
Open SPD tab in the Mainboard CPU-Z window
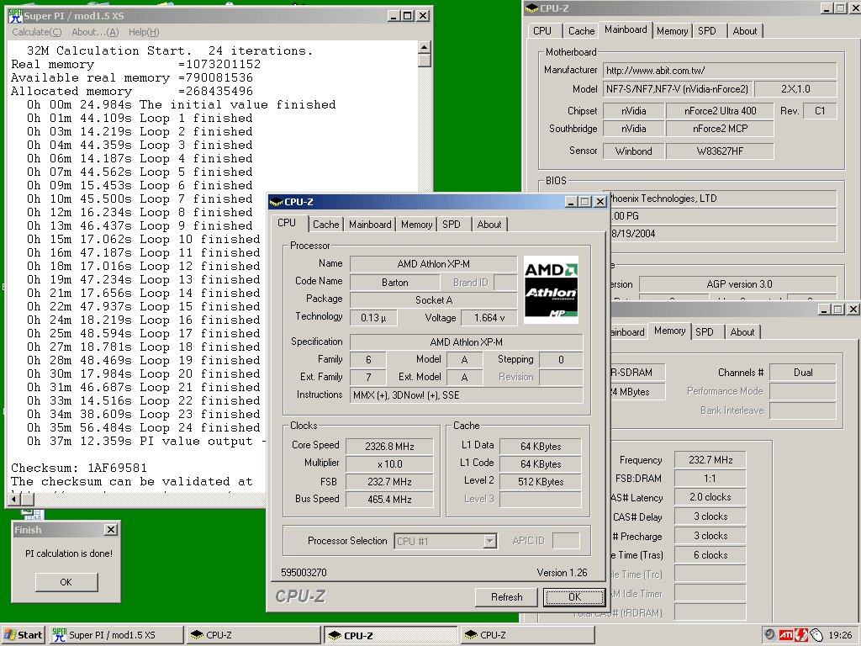pyautogui.click(x=706, y=31)
